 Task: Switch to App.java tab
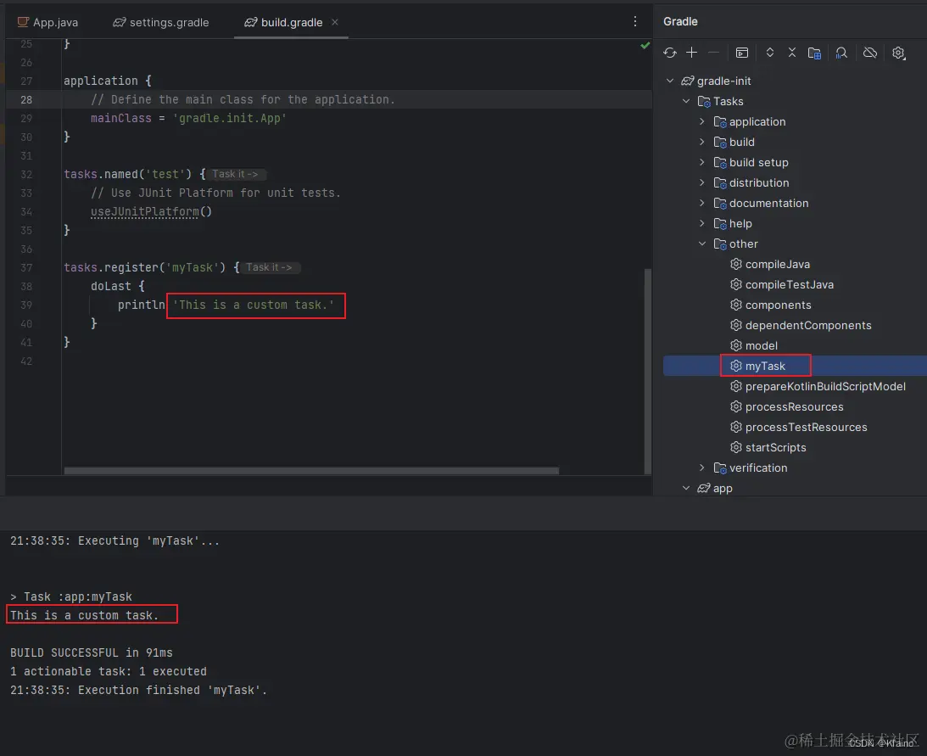(x=47, y=22)
